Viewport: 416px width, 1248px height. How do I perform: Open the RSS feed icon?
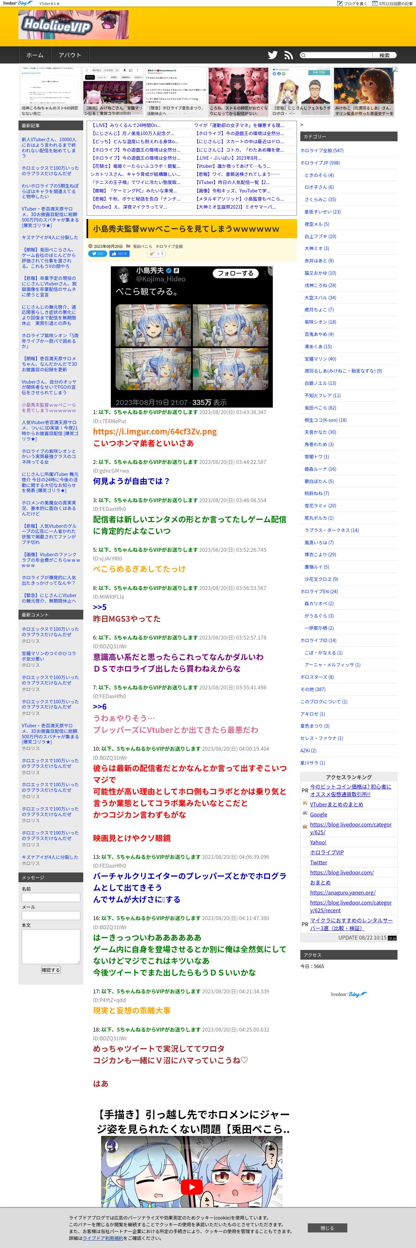tap(289, 55)
